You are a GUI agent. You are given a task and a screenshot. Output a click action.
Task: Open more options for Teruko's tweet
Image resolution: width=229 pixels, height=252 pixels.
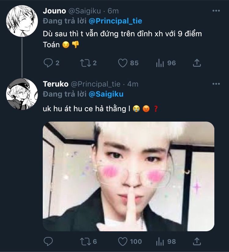pos(216,84)
